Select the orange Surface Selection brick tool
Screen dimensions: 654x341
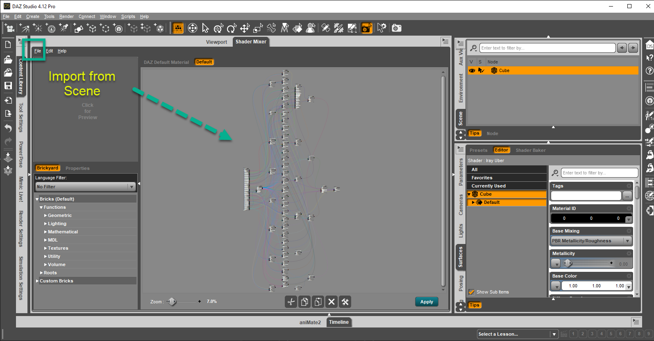[178, 28]
